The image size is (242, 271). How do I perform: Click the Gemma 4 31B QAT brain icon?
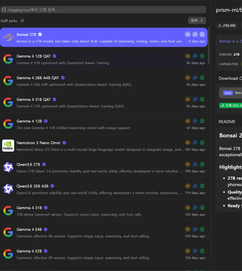click(202, 99)
